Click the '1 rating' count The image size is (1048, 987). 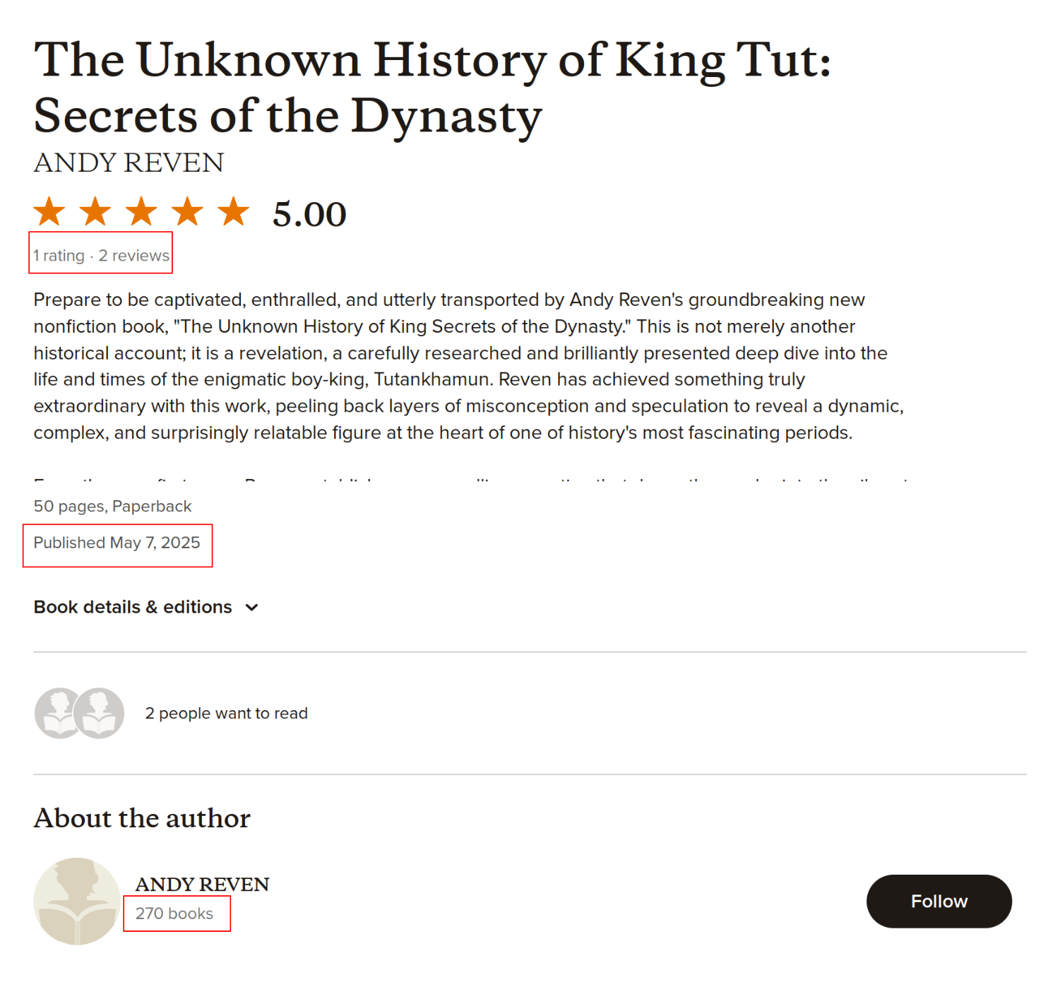59,256
